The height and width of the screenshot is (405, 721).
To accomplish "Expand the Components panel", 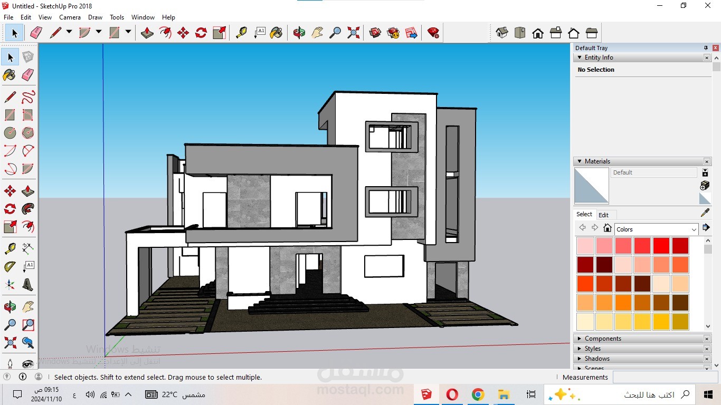I will (580, 339).
